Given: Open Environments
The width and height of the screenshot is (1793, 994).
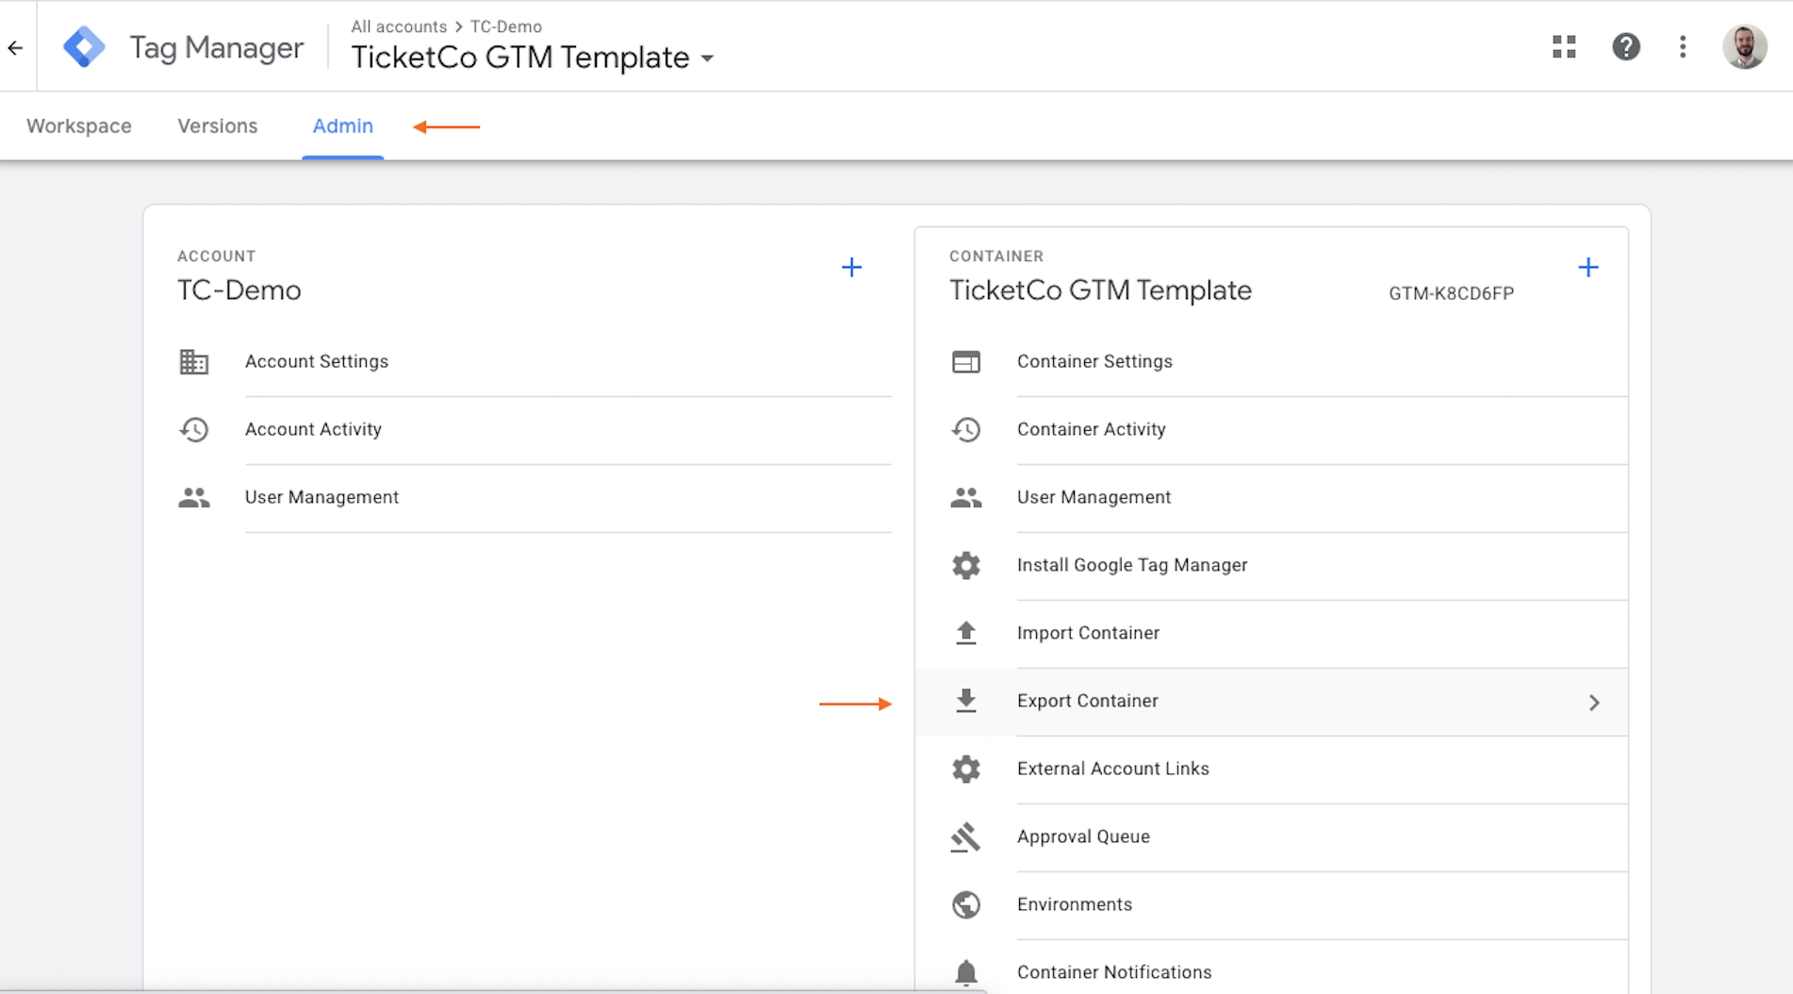Looking at the screenshot, I should [1075, 904].
